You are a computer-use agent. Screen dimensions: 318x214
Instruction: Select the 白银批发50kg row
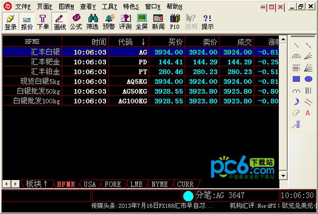pos(140,91)
